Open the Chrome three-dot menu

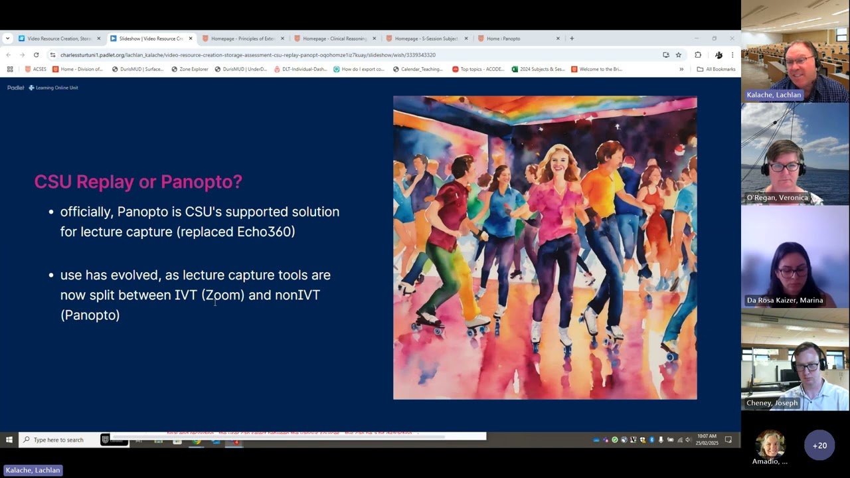point(732,55)
